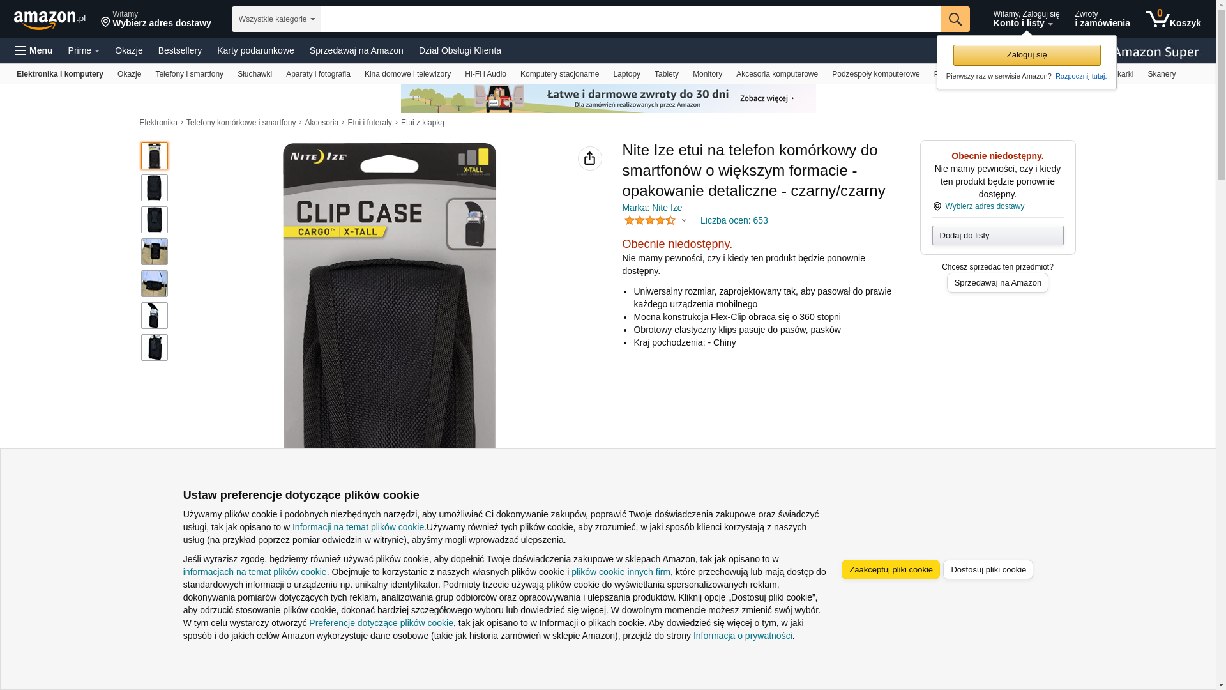This screenshot has width=1226, height=690.
Task: Click the Dodaj do listy button
Action: [997, 236]
